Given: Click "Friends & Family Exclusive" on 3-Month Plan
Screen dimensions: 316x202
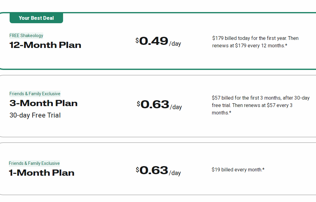Looking at the screenshot, I should (35, 94).
